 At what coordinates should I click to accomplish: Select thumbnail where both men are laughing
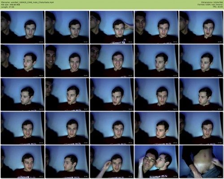click(x=67, y=61)
